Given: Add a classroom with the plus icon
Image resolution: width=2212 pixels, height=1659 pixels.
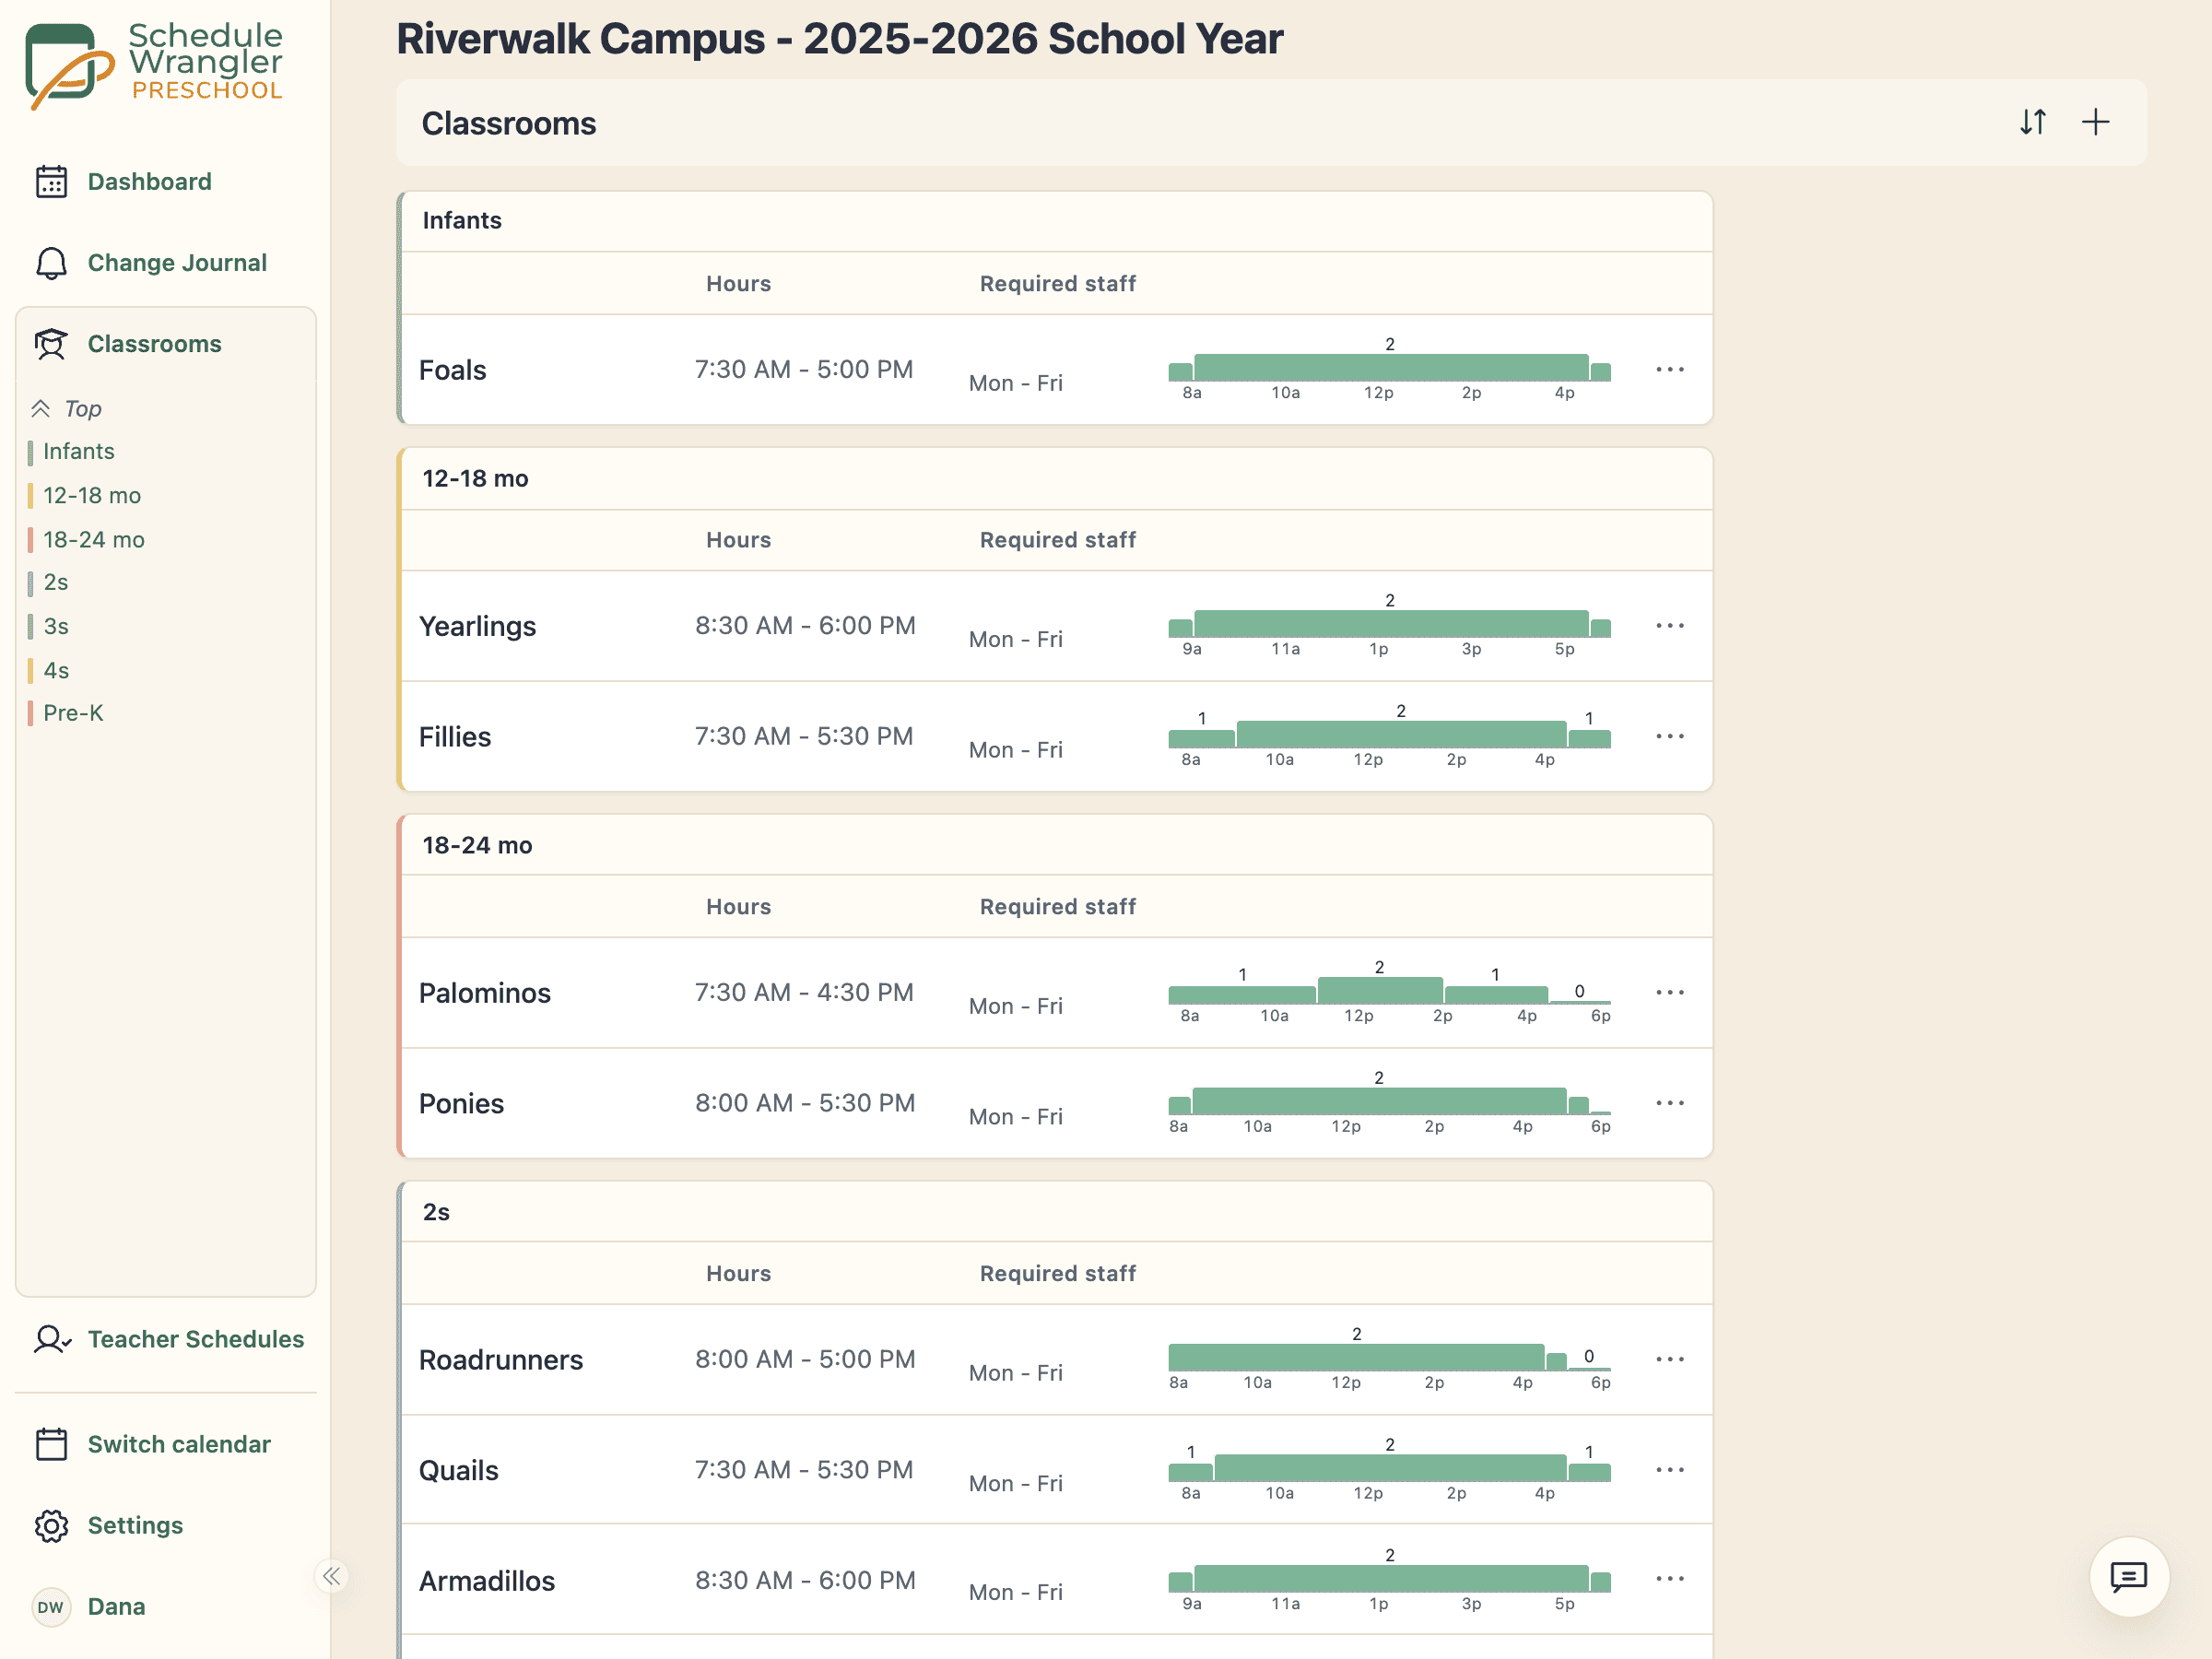Looking at the screenshot, I should (2095, 122).
